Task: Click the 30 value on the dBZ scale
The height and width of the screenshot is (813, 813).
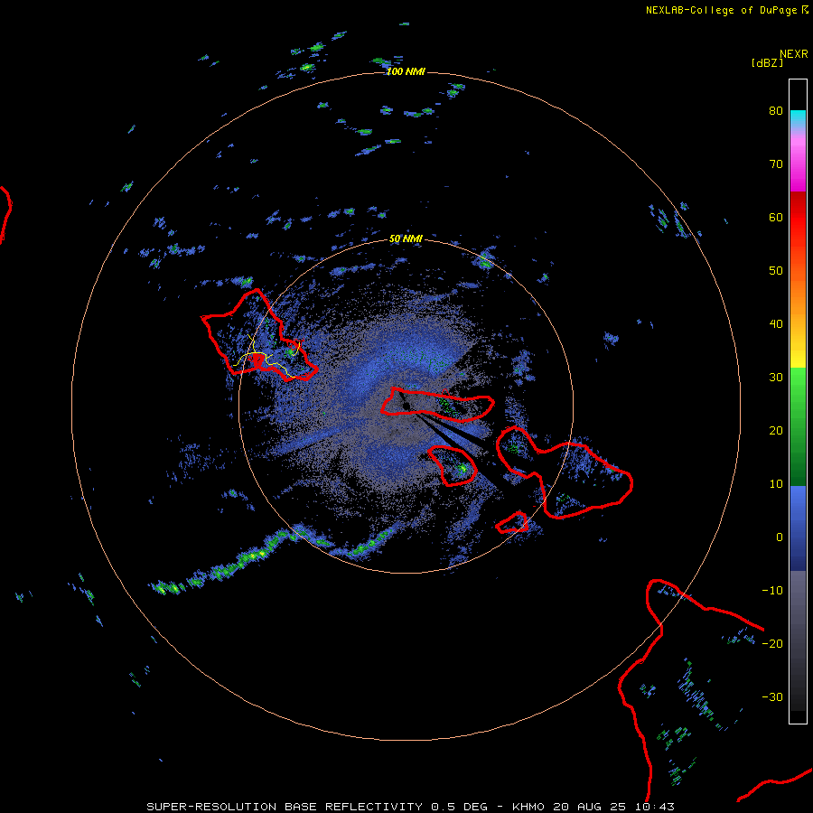Action: (776, 377)
